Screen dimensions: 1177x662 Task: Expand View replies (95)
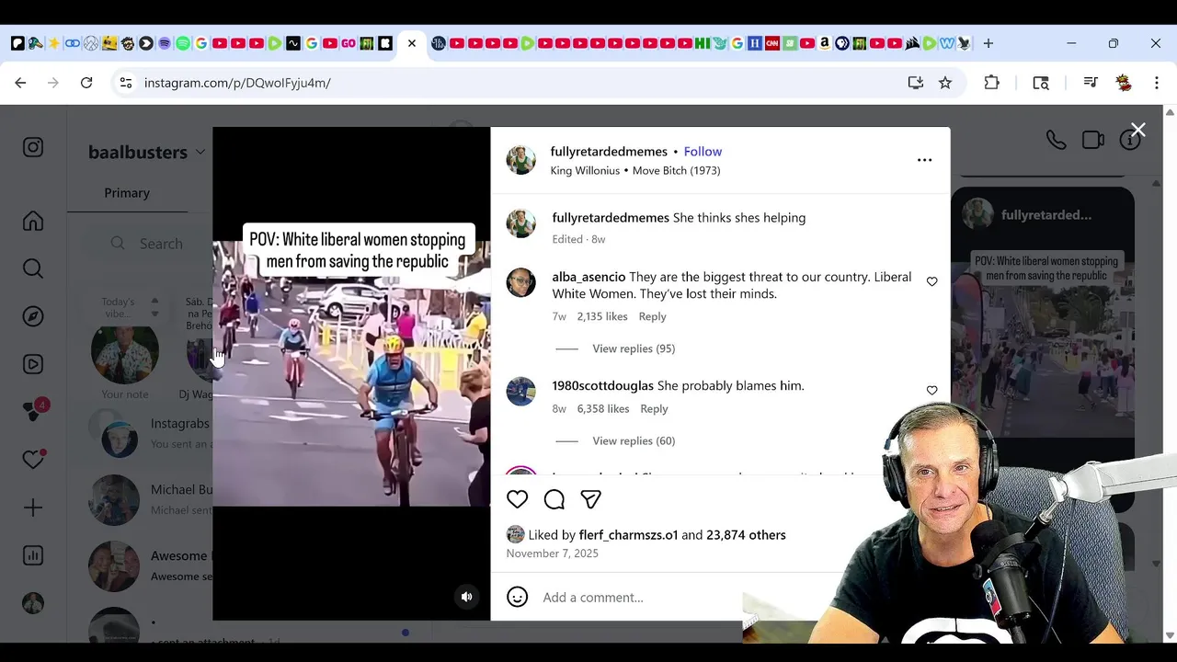[x=634, y=348]
